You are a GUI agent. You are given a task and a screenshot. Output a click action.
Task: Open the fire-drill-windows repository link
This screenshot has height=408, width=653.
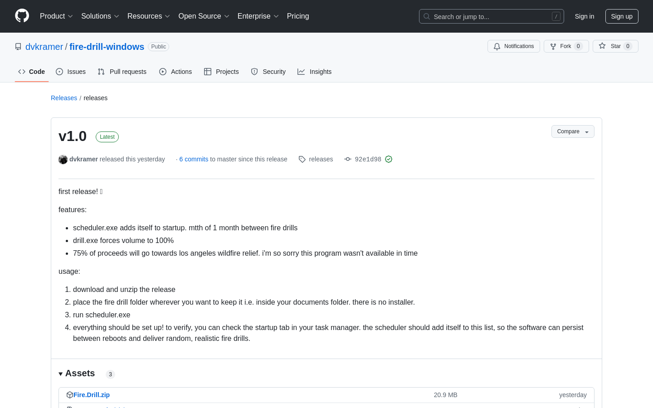pos(107,47)
